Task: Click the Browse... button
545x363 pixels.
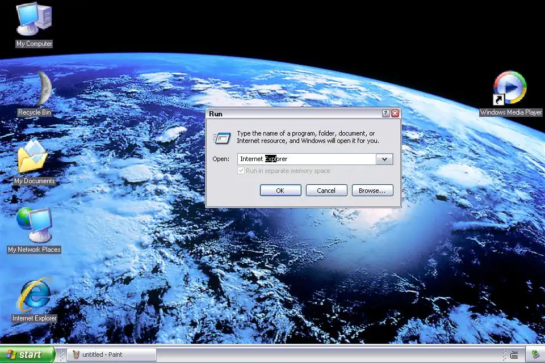Action: 372,191
